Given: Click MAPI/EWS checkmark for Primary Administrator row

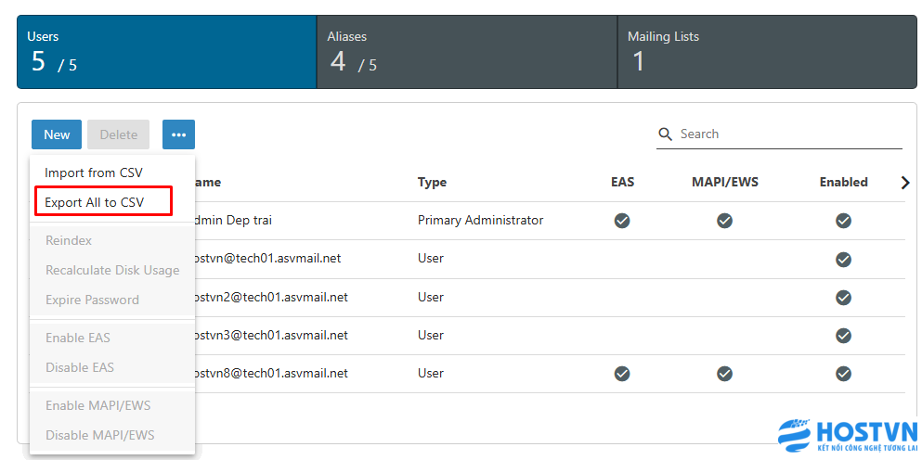Looking at the screenshot, I should 724,221.
